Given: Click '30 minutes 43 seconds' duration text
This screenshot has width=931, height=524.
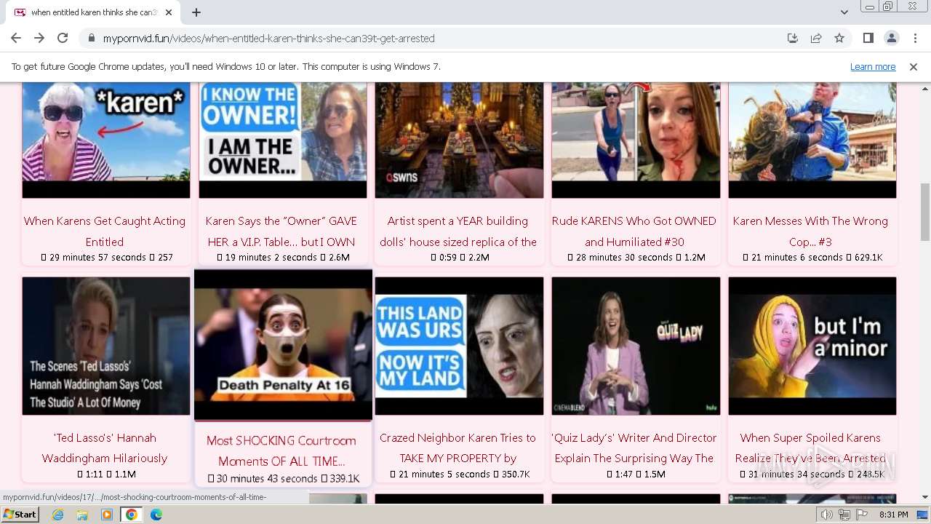Looking at the screenshot, I should coord(267,479).
